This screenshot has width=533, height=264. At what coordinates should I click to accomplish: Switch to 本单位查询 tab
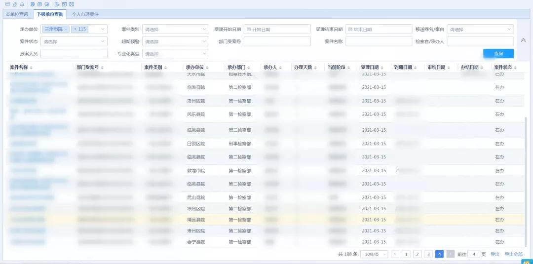pyautogui.click(x=17, y=14)
